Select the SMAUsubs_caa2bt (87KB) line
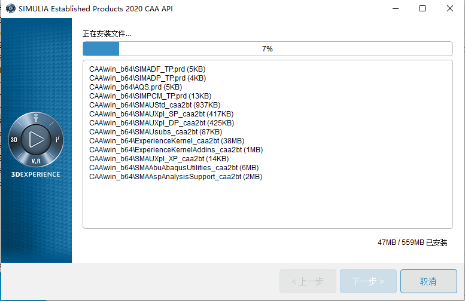 point(156,132)
